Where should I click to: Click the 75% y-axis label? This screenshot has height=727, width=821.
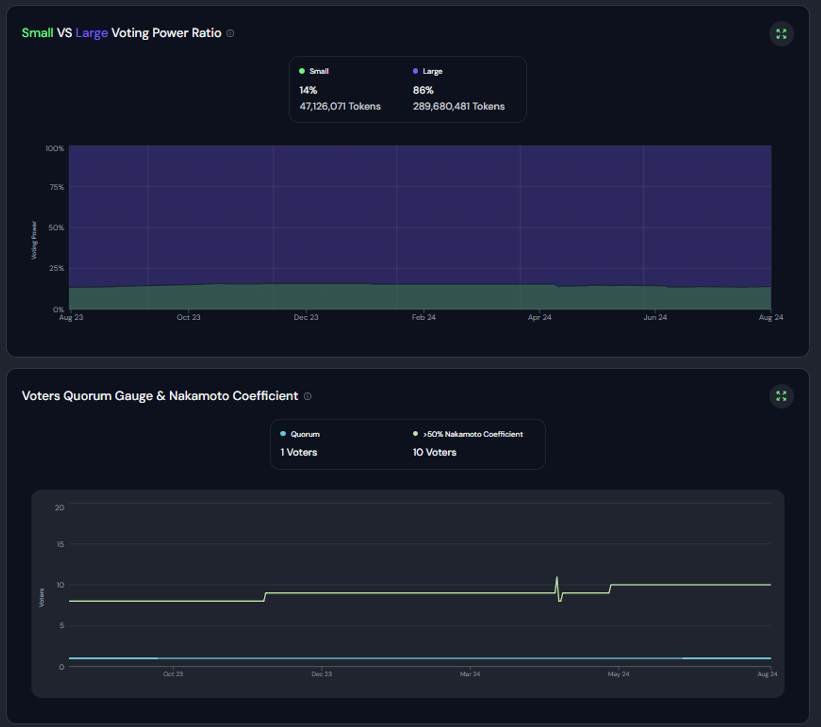click(x=57, y=187)
